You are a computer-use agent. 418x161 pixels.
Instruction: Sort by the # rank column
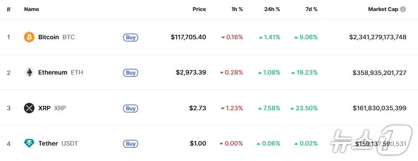click(8, 9)
